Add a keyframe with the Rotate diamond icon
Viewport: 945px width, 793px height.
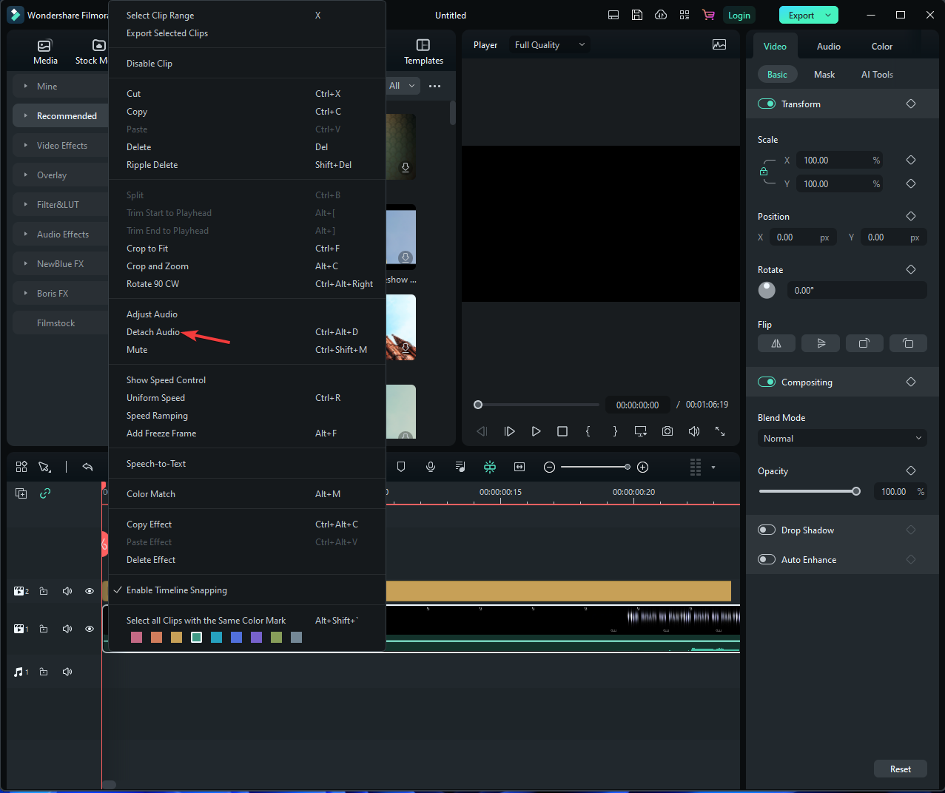pyautogui.click(x=911, y=269)
